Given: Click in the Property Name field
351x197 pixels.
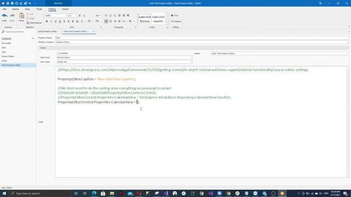Looking at the screenshot, I should [x=202, y=38].
